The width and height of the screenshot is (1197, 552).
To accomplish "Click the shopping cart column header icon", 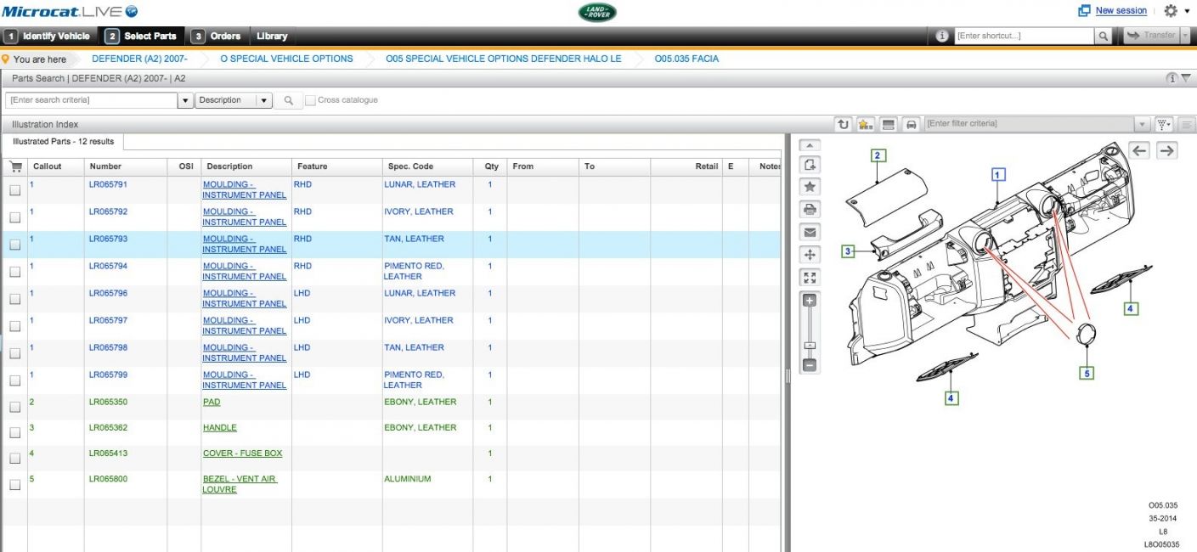I will (x=15, y=166).
